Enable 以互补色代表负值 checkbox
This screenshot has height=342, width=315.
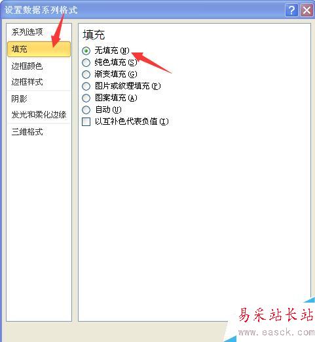coord(86,121)
